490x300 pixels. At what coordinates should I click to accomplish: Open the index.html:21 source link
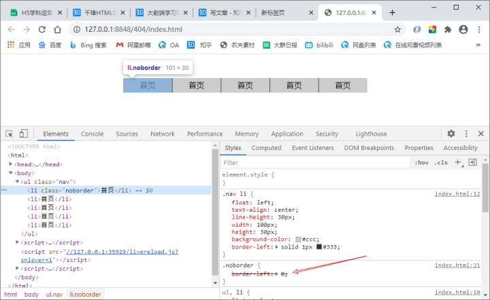pos(457,265)
